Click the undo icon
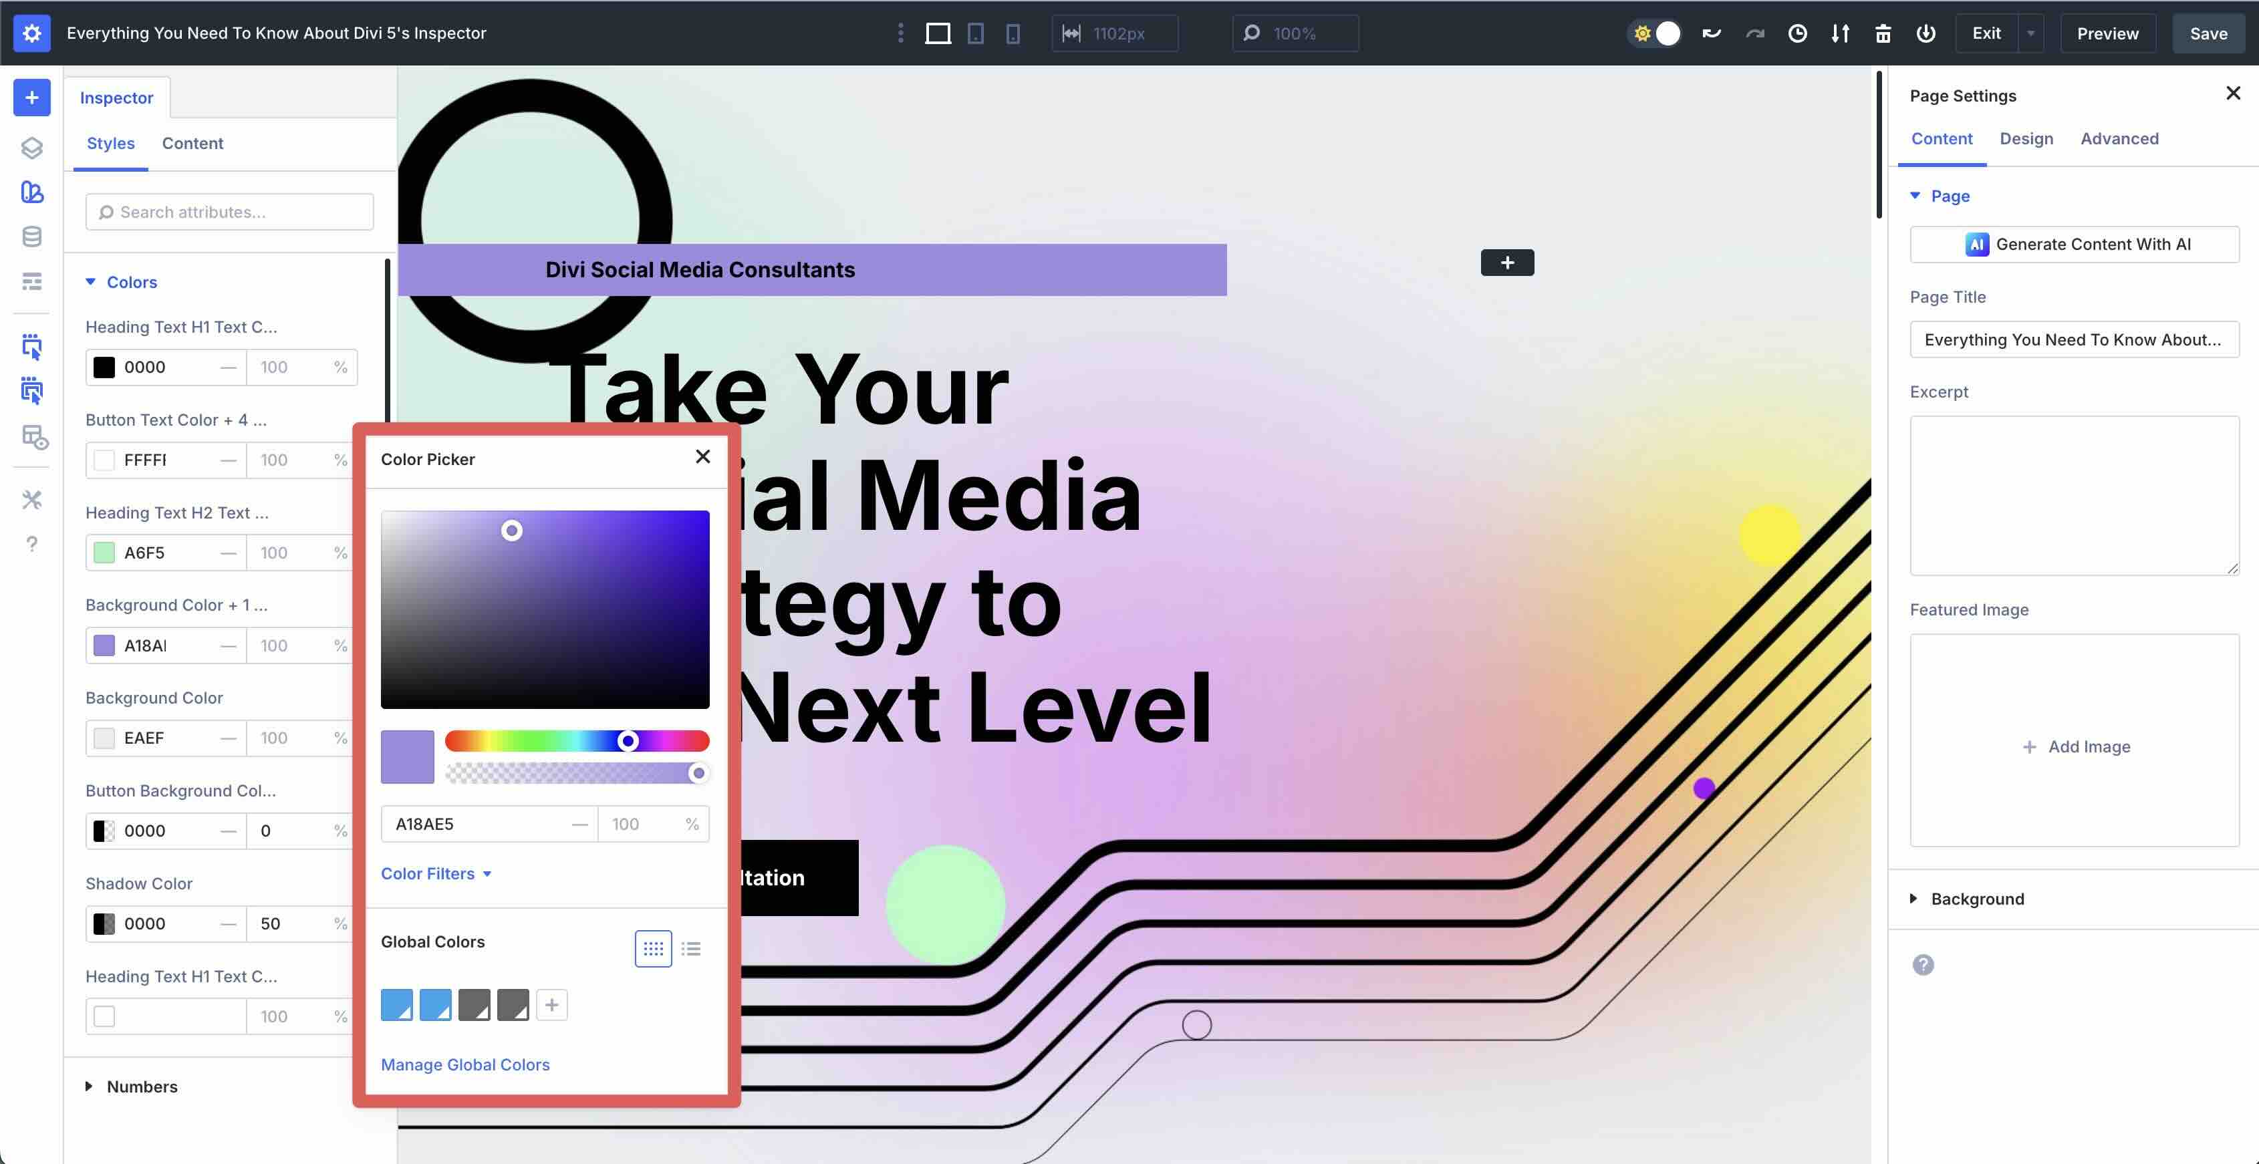This screenshot has height=1164, width=2259. pos(1711,33)
